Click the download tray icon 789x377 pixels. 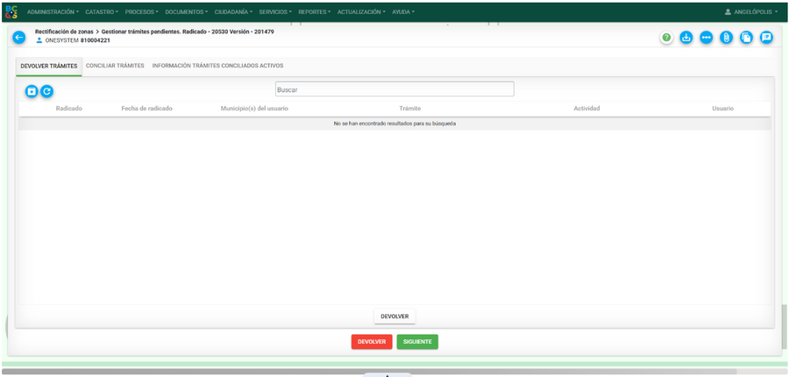point(686,37)
